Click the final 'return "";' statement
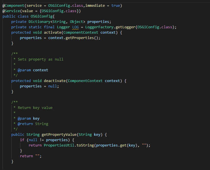This screenshot has height=170, width=210. pos(31,156)
